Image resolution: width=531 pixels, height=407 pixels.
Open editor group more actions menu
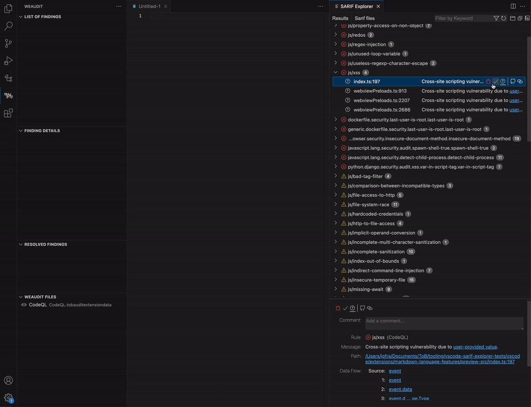320,6
